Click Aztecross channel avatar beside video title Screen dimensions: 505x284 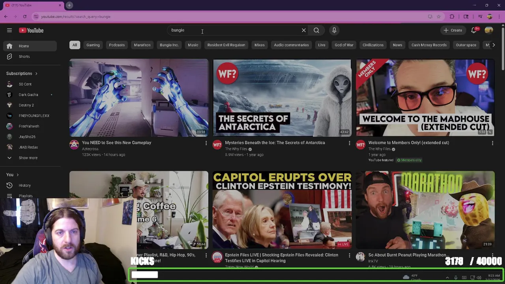click(74, 145)
